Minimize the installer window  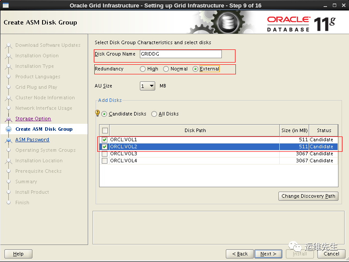click(325, 6)
